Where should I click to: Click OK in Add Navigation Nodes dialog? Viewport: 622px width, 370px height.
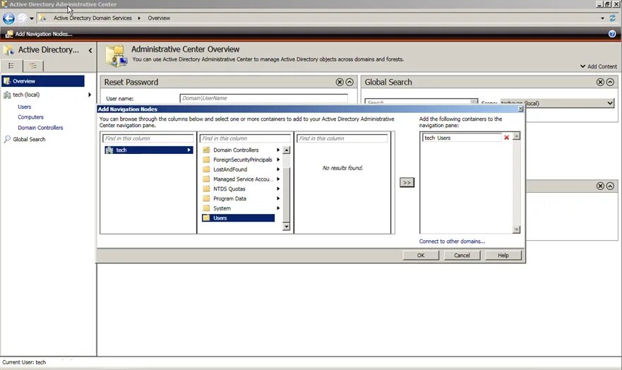pos(421,256)
